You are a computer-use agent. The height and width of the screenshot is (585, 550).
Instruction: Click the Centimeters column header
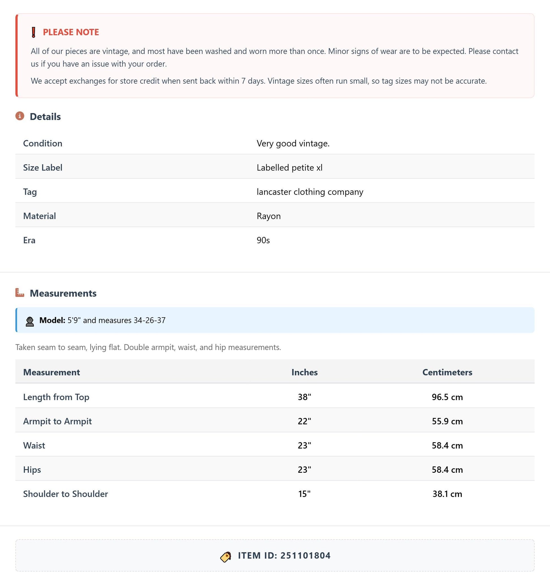point(447,372)
